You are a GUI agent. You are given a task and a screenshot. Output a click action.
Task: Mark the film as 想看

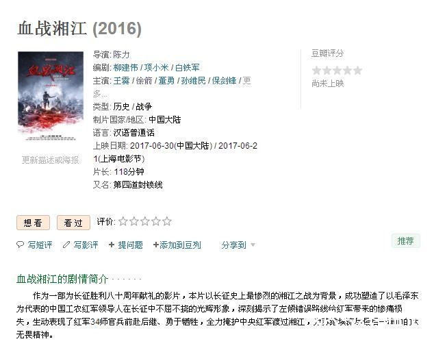tap(34, 223)
